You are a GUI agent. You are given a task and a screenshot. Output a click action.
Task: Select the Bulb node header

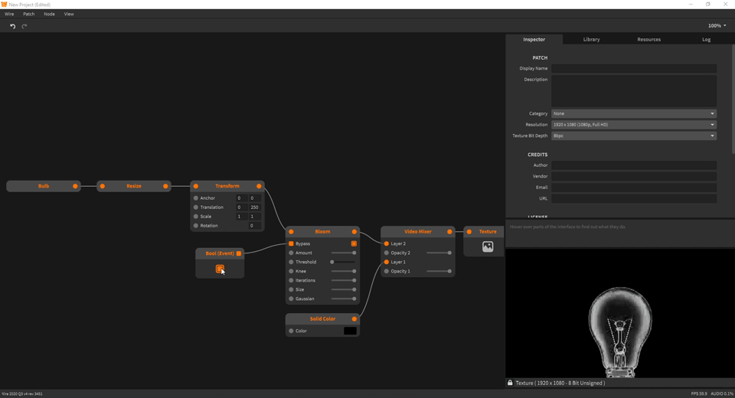click(43, 186)
